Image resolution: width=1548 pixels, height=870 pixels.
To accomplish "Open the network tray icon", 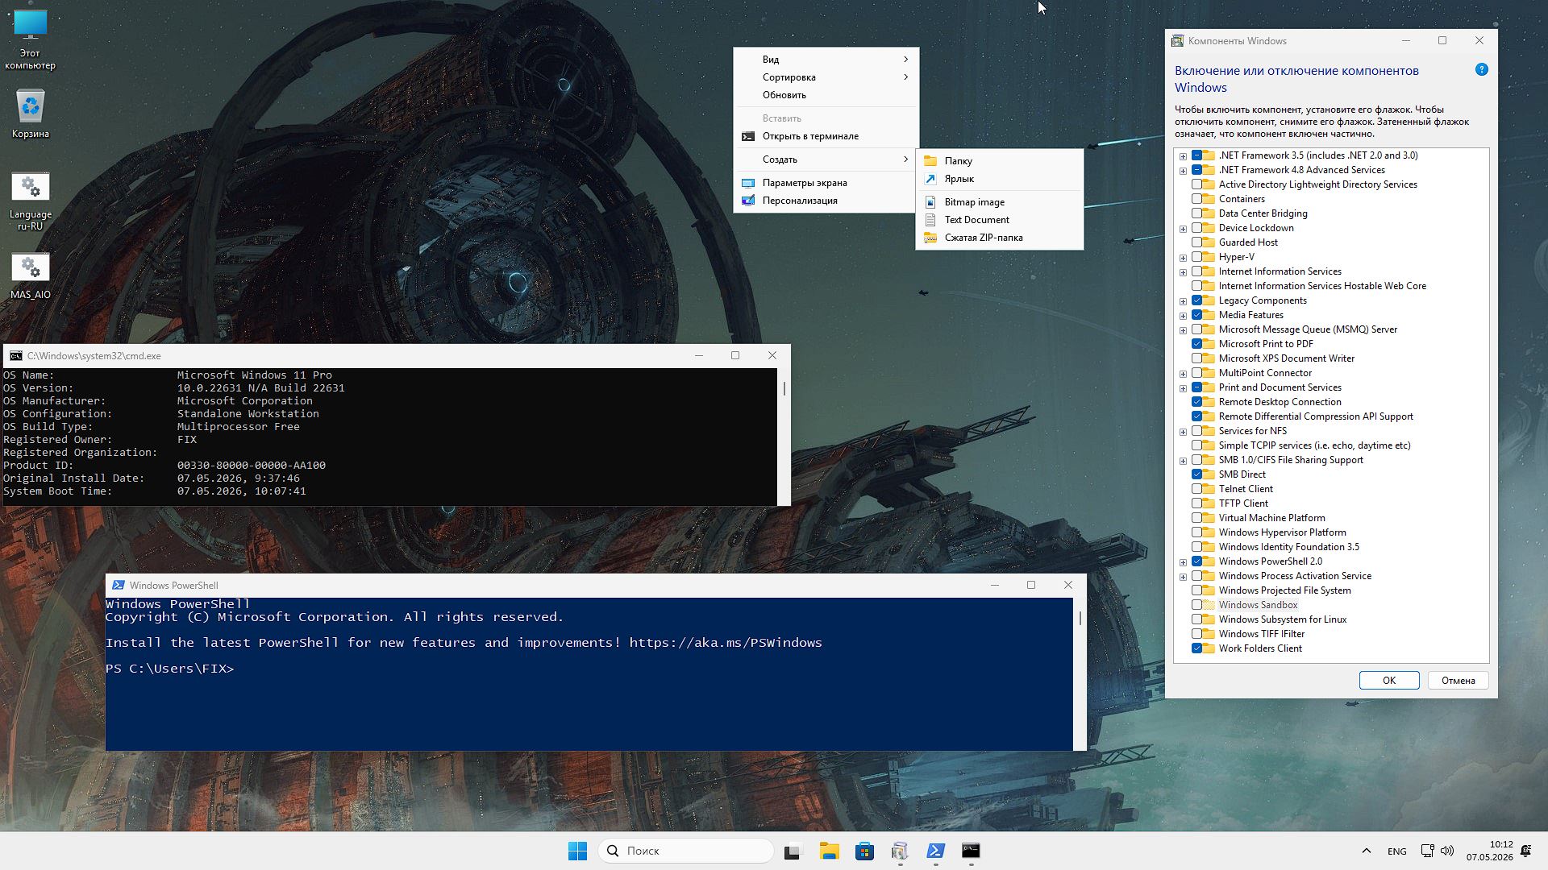I will (1427, 851).
